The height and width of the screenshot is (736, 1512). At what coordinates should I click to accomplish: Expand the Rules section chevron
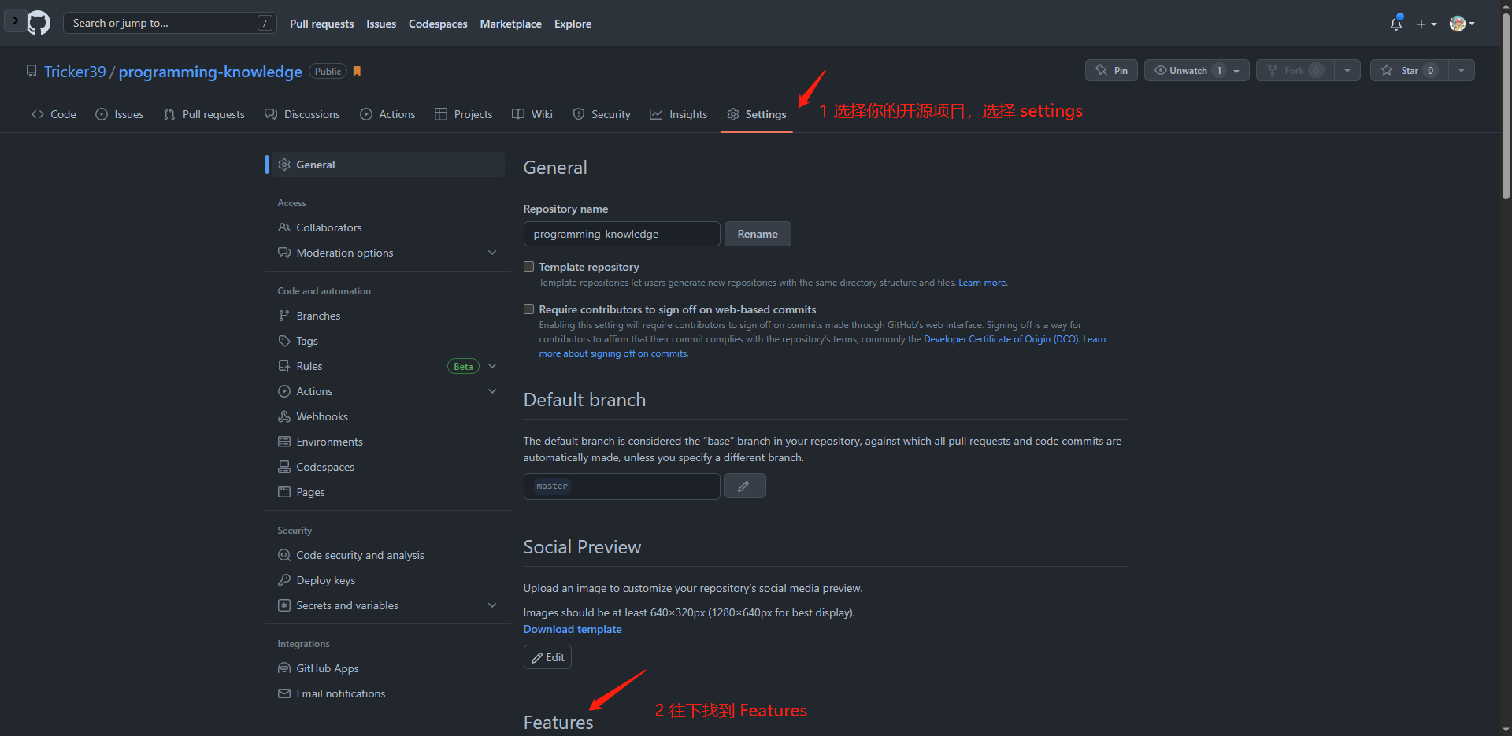tap(492, 366)
